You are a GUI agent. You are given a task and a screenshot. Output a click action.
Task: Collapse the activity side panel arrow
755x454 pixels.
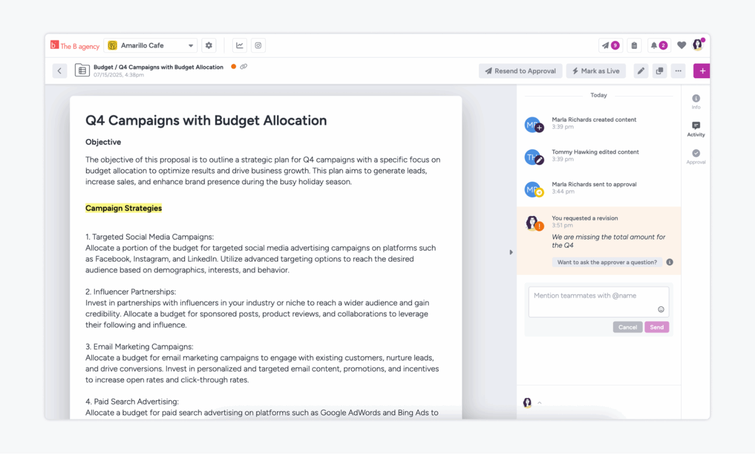[x=511, y=252]
